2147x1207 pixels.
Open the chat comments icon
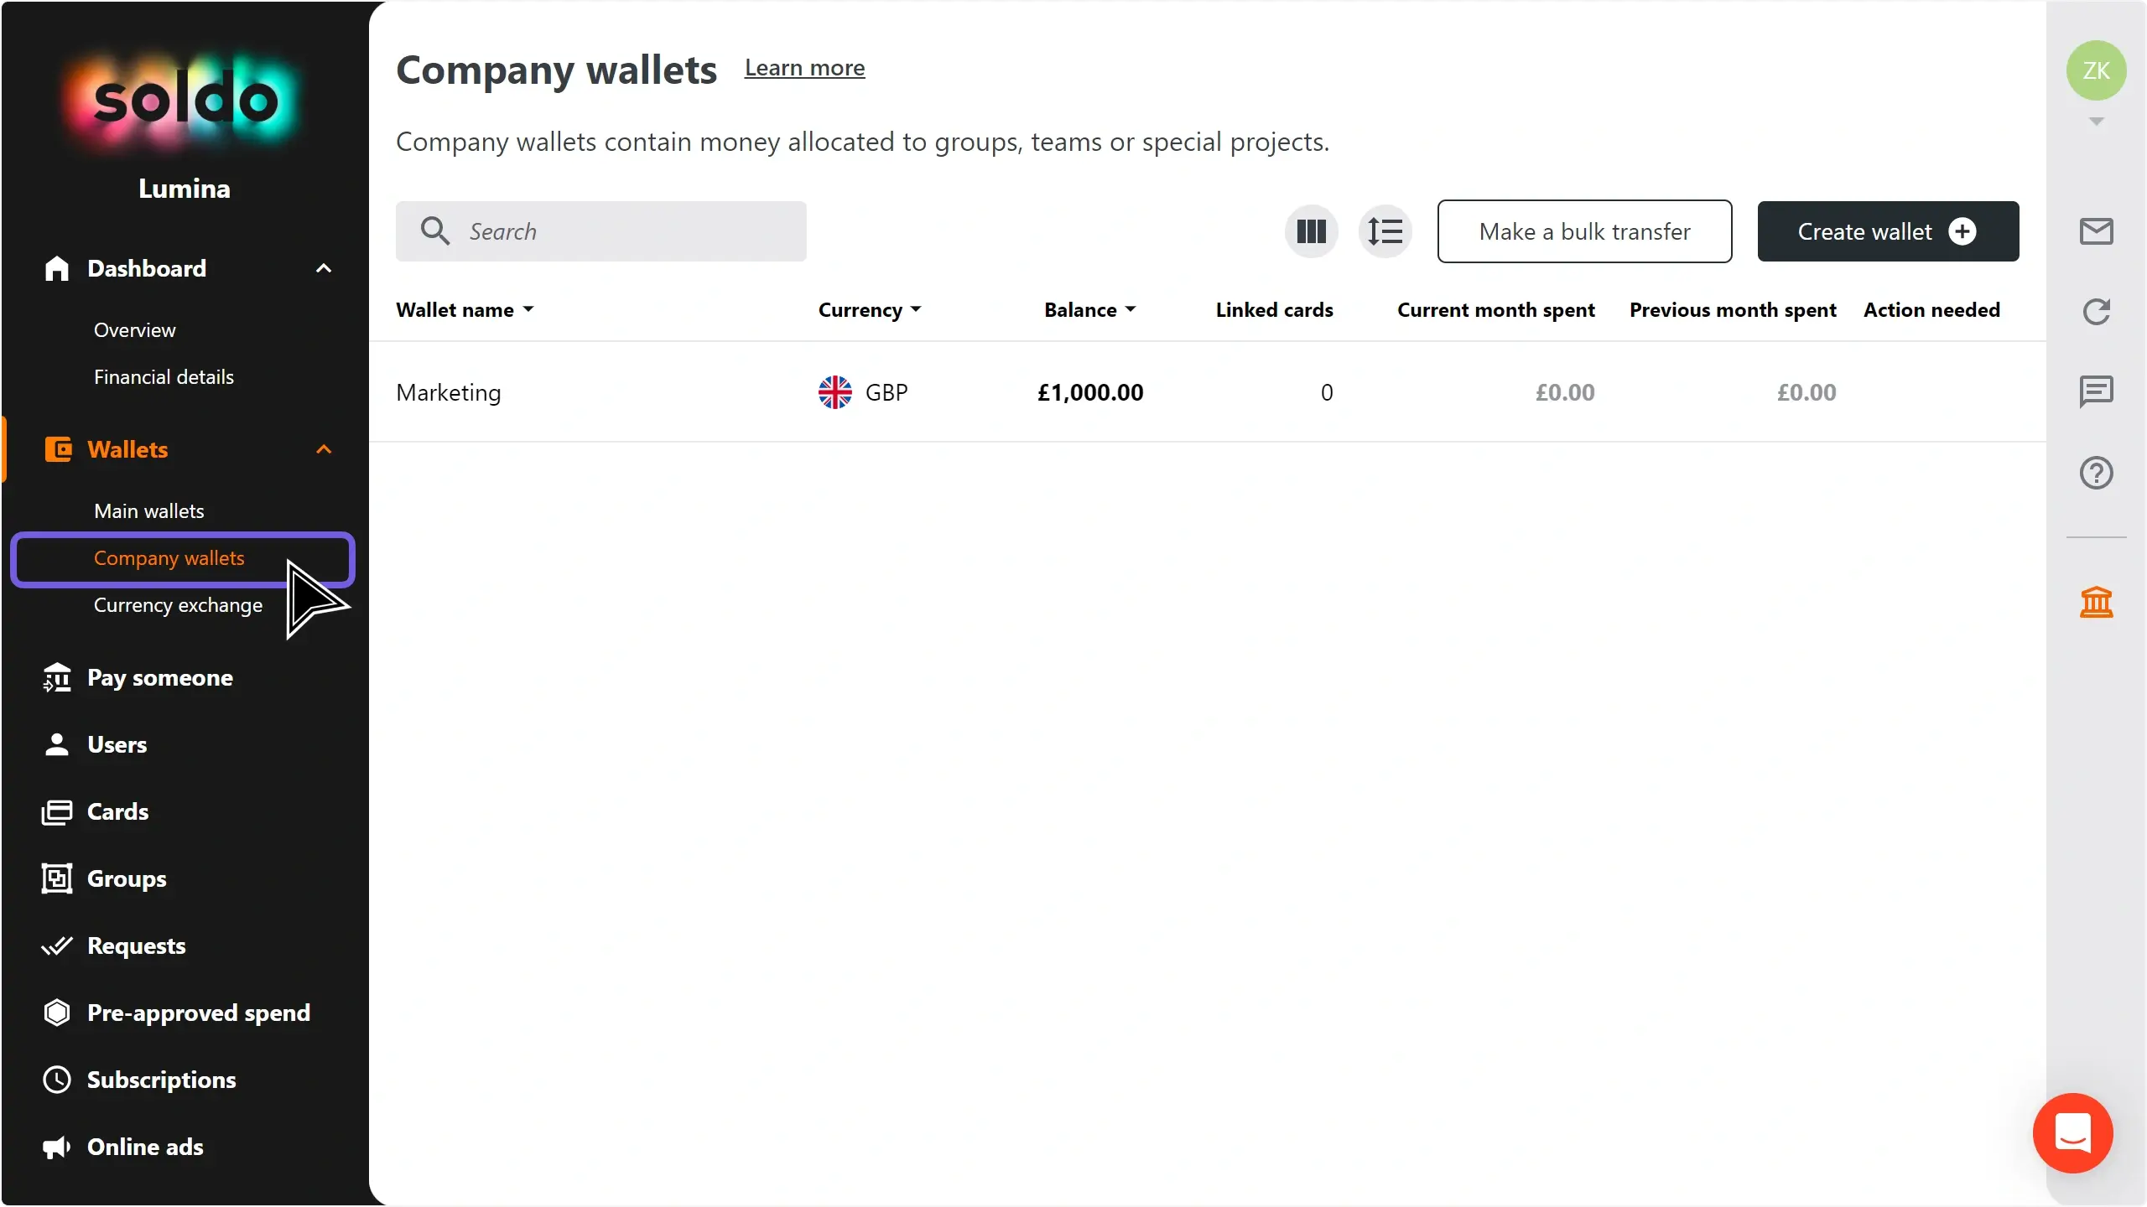(2096, 391)
